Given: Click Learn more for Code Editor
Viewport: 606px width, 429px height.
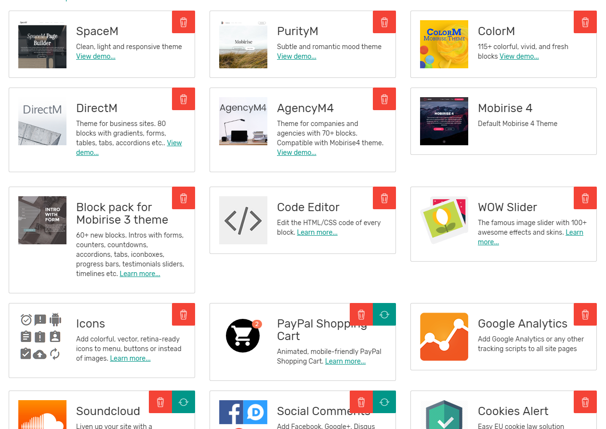Looking at the screenshot, I should coord(317,232).
